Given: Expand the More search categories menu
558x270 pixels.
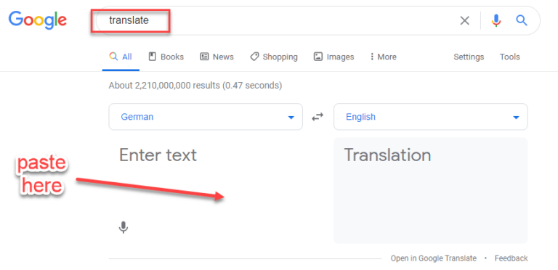Looking at the screenshot, I should [x=383, y=57].
